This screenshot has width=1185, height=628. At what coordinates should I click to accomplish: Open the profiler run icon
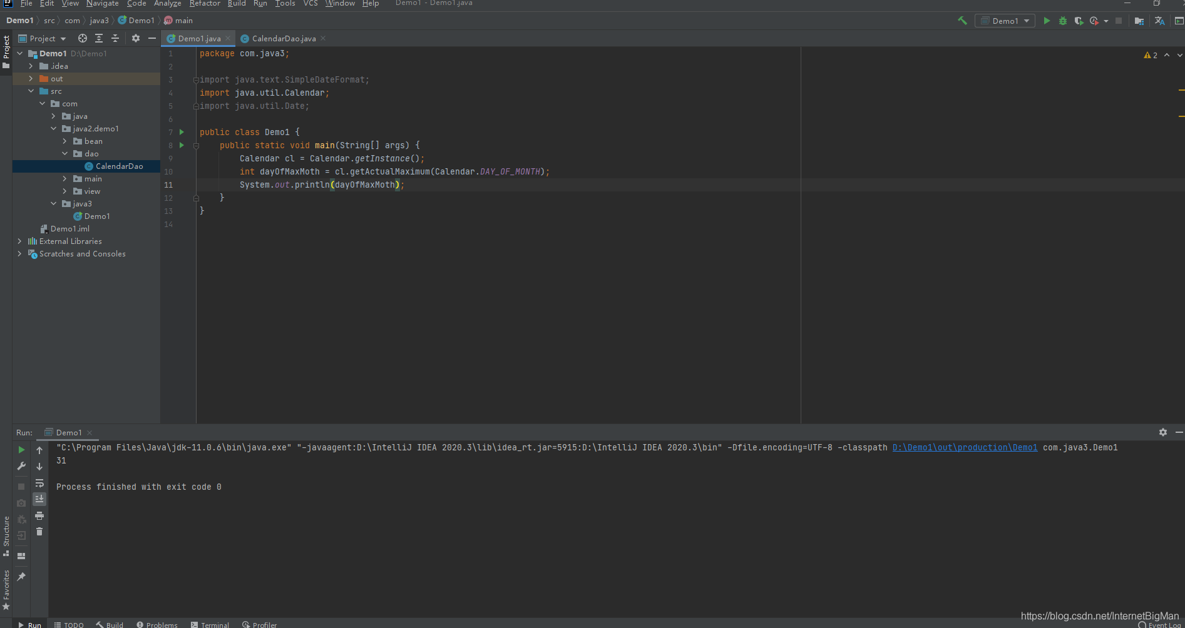[x=1094, y=21]
